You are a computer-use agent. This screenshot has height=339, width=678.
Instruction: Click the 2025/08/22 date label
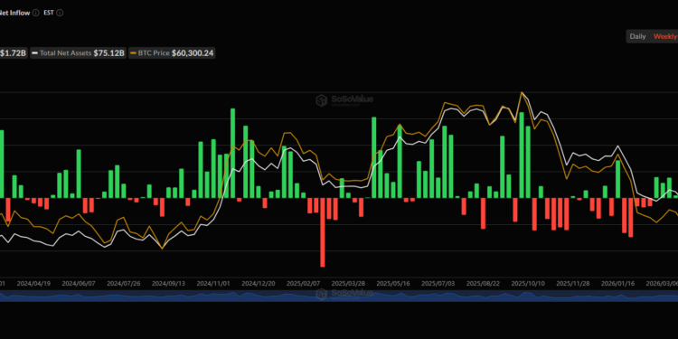483,284
